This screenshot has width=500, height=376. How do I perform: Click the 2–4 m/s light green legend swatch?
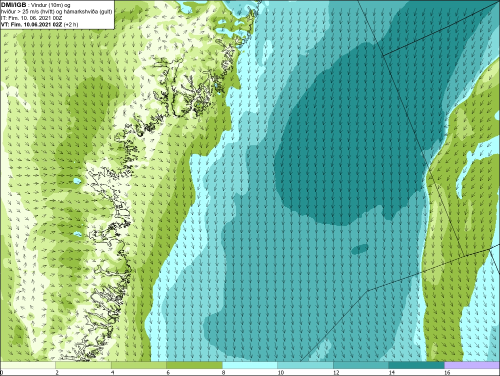pyautogui.click(x=83, y=365)
